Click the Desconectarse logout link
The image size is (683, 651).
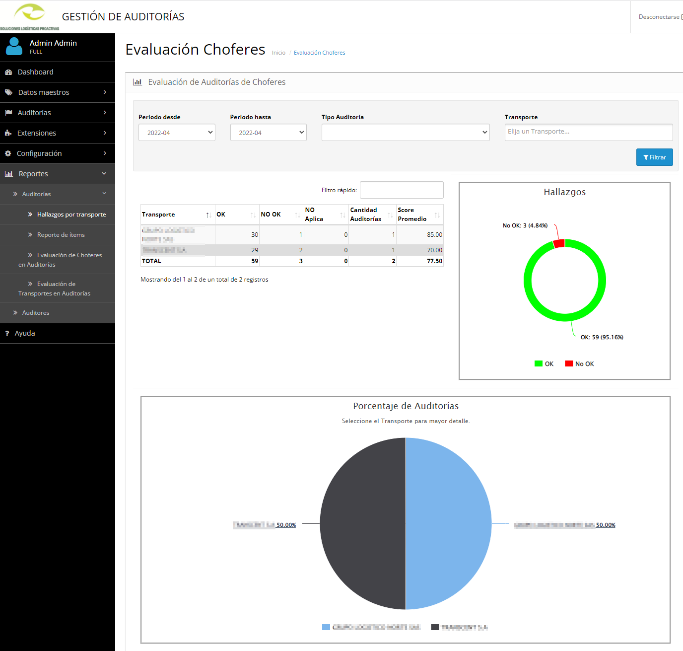point(659,17)
